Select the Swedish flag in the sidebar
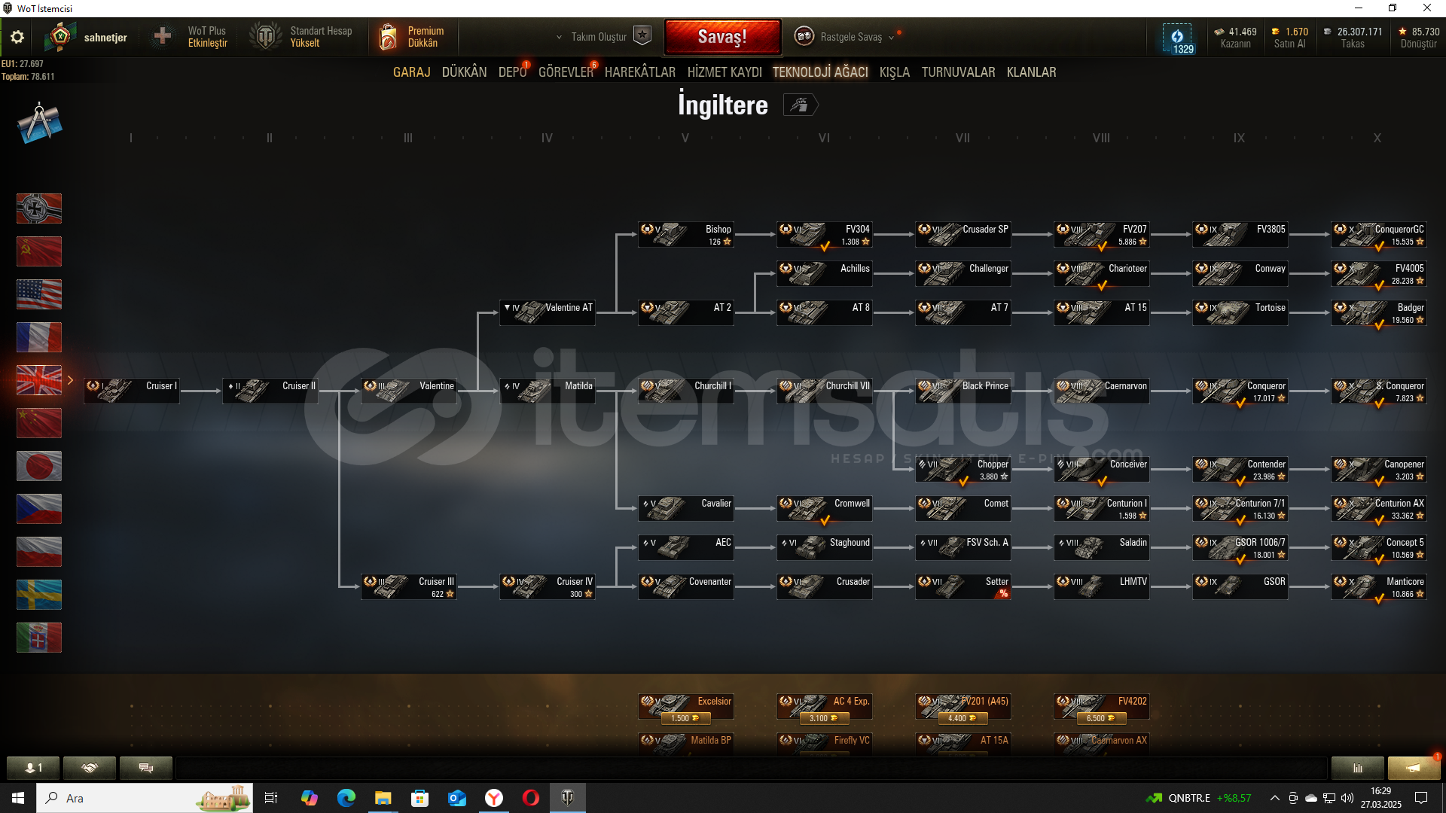 39,595
